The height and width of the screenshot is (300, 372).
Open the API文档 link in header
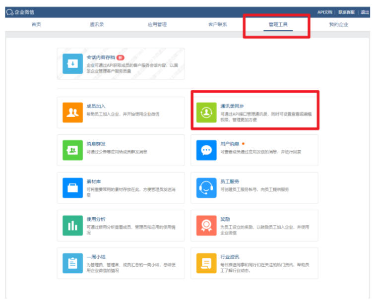[x=324, y=12]
